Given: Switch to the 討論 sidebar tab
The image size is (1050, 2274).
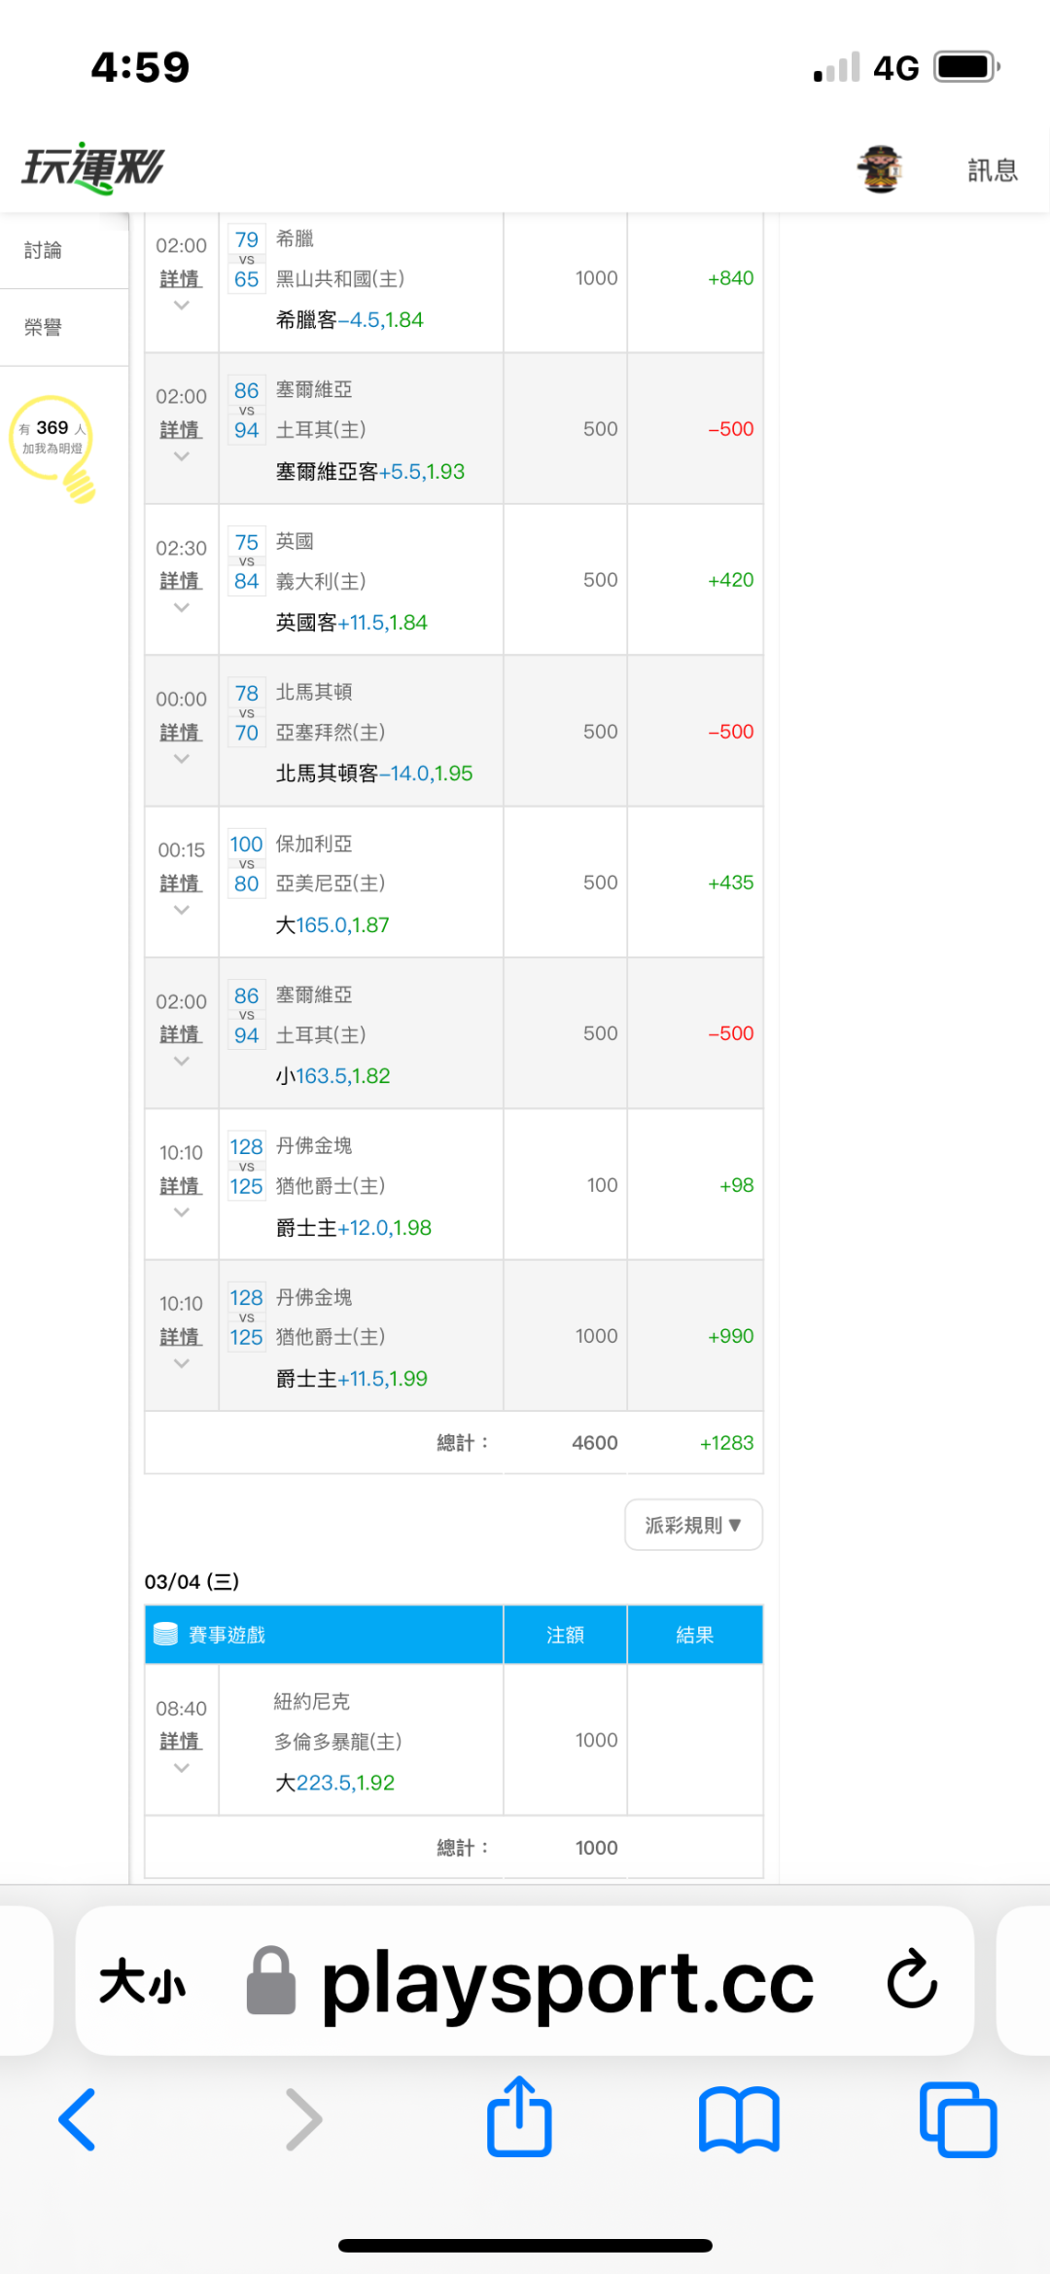Looking at the screenshot, I should pyautogui.click(x=44, y=250).
